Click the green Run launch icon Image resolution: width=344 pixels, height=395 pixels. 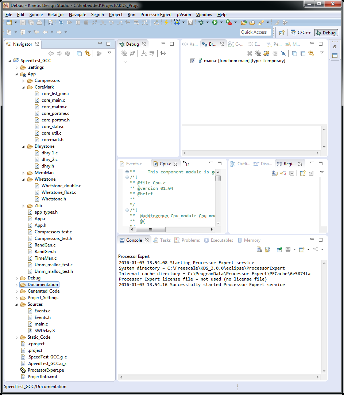[215, 22]
